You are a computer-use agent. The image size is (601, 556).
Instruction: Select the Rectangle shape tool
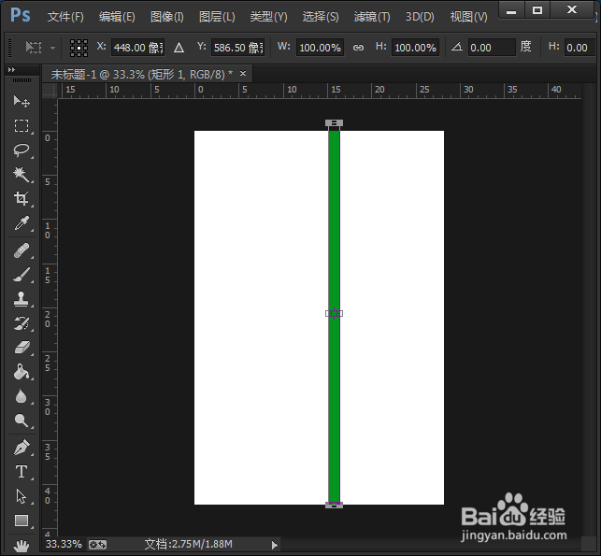coord(21,520)
